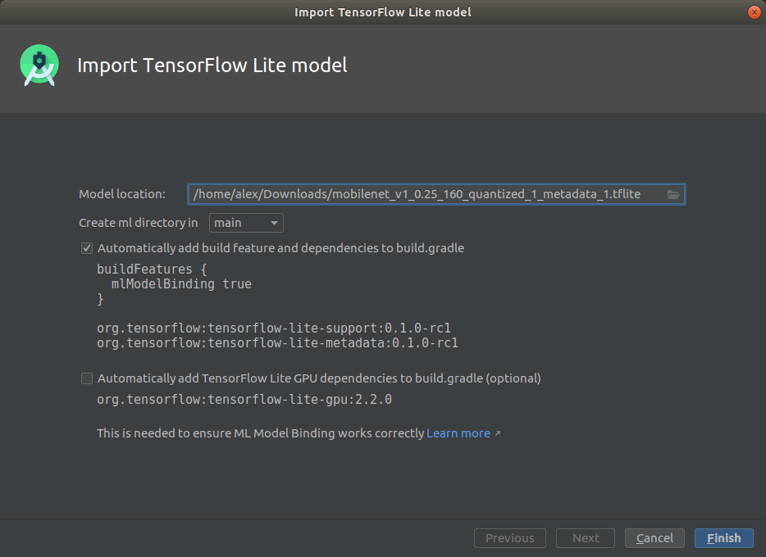Expand the Create ml directory chooser

[x=273, y=222]
